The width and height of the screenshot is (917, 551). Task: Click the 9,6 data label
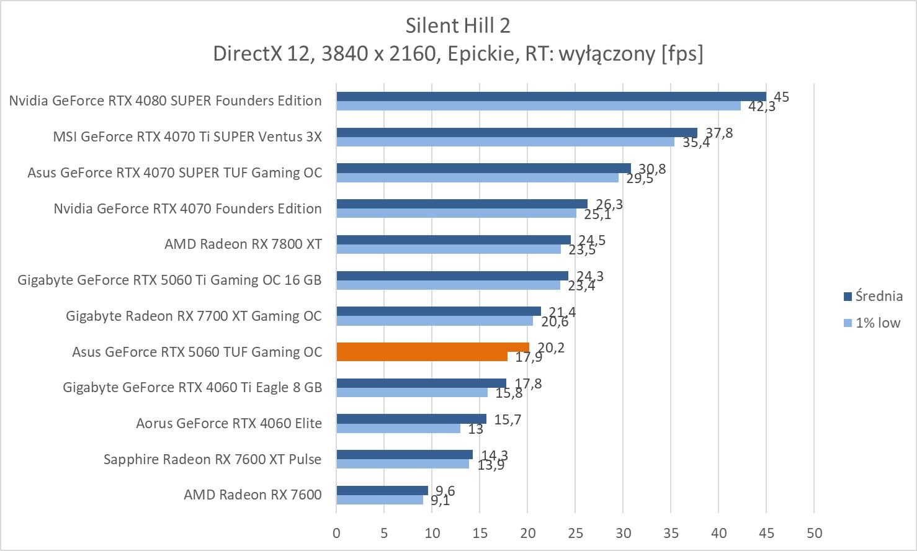pos(445,491)
